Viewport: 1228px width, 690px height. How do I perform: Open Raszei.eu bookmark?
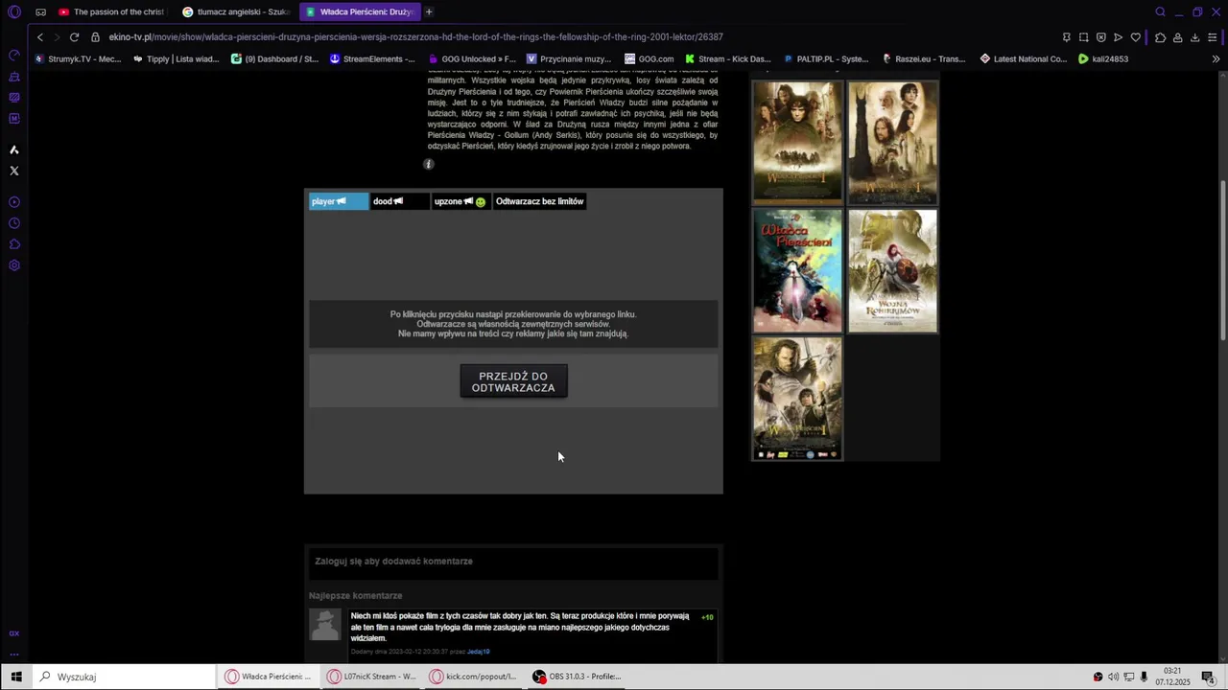pyautogui.click(x=924, y=58)
